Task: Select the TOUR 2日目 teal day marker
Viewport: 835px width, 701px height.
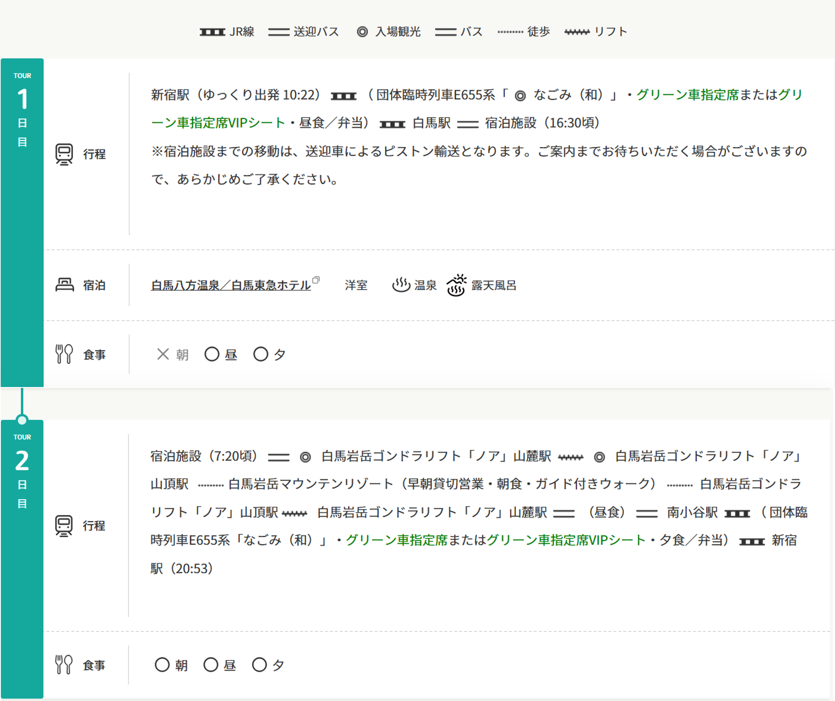Action: [x=22, y=559]
